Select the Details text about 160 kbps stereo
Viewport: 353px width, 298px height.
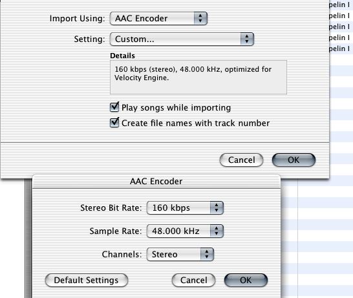tap(193, 74)
